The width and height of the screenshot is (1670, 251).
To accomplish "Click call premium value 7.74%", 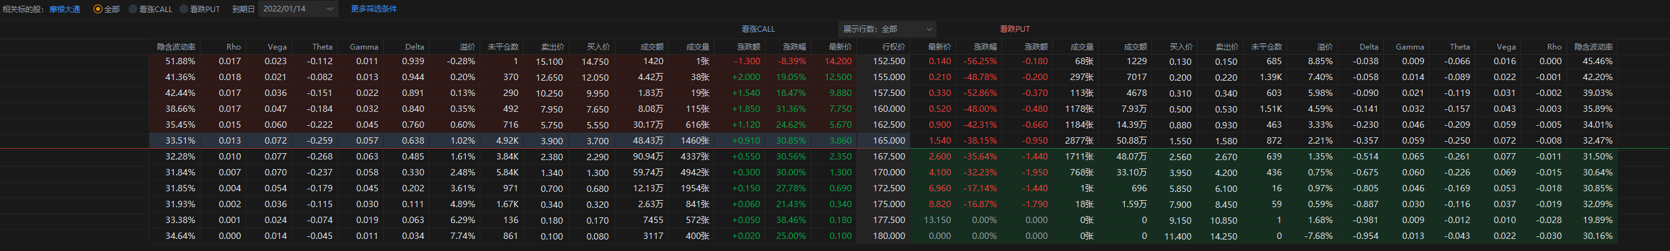I will click(463, 236).
